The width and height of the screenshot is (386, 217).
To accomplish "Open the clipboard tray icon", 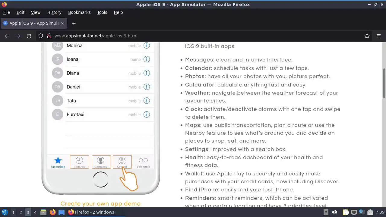I will 346,212.
